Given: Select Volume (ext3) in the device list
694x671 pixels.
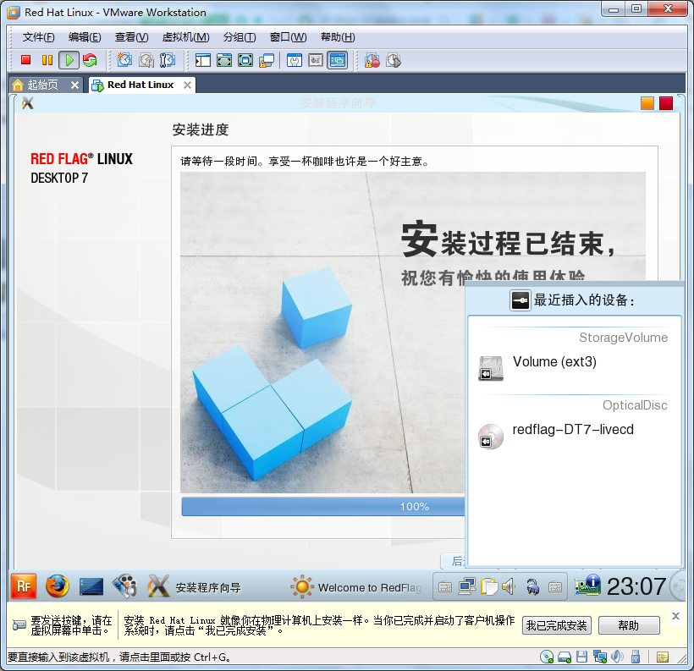Looking at the screenshot, I should tap(574, 366).
